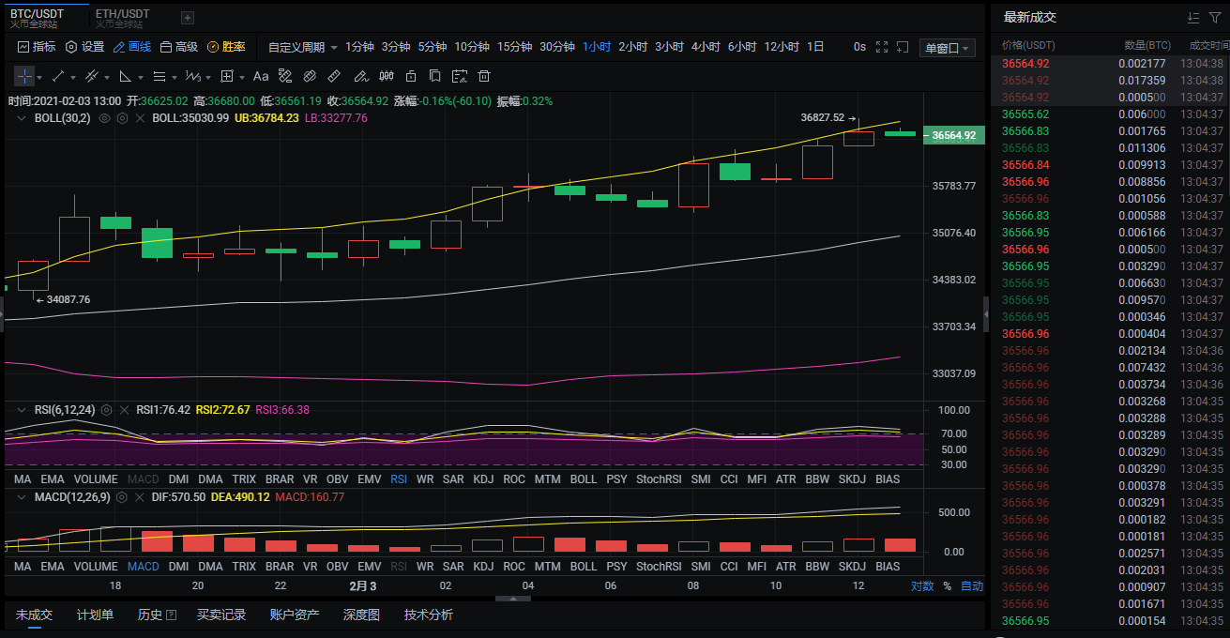1230x638 pixels.
Task: Choose KDJ in the RSI panel indicator row
Action: click(x=483, y=478)
